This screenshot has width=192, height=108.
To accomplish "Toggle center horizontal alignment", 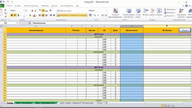I will point(43,15).
